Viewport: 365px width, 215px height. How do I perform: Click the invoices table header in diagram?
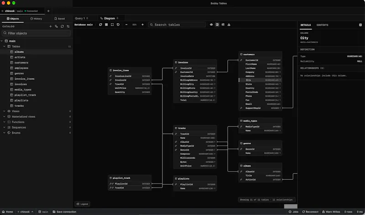(195, 62)
